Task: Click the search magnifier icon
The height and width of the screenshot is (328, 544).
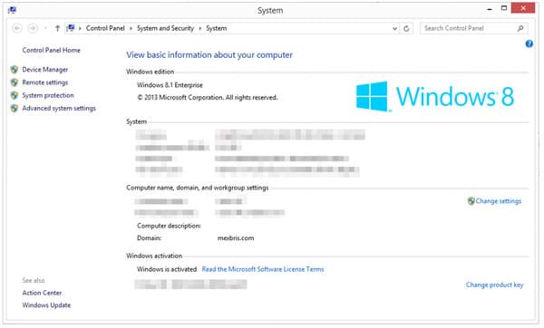Action: point(520,28)
